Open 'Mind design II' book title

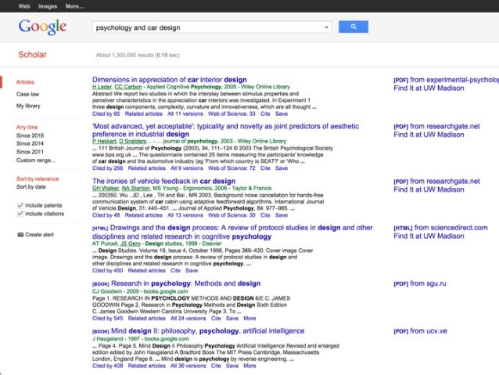click(198, 331)
